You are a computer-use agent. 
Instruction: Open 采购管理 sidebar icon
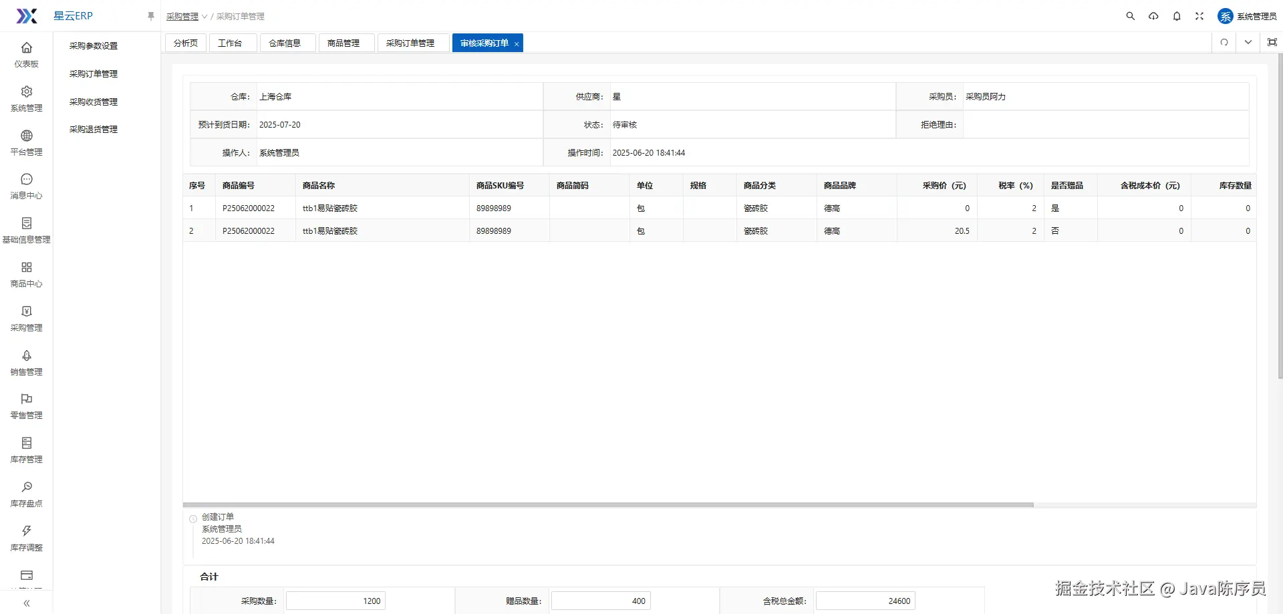coord(27,311)
